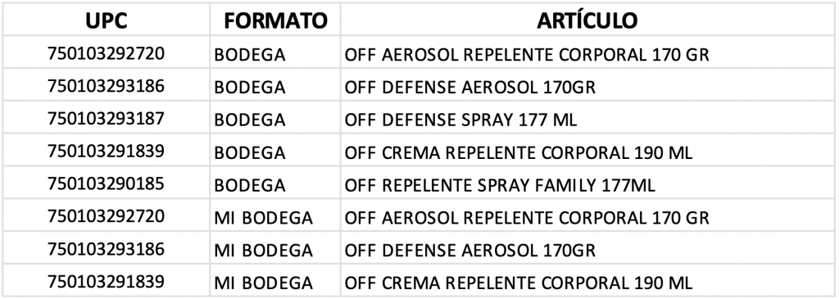Screen dimensions: 839x299
Task: Select OFF CREMA REPELENTE cell in BODEGA row
Action: coord(587,152)
